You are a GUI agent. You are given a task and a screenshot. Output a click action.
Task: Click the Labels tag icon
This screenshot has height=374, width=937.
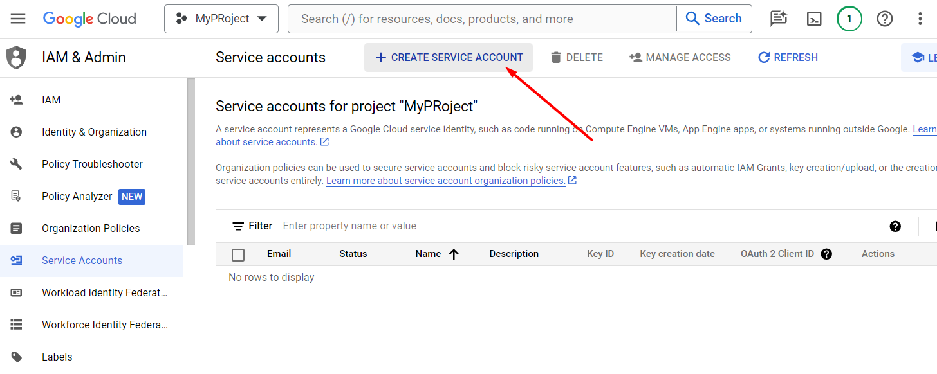pos(16,357)
